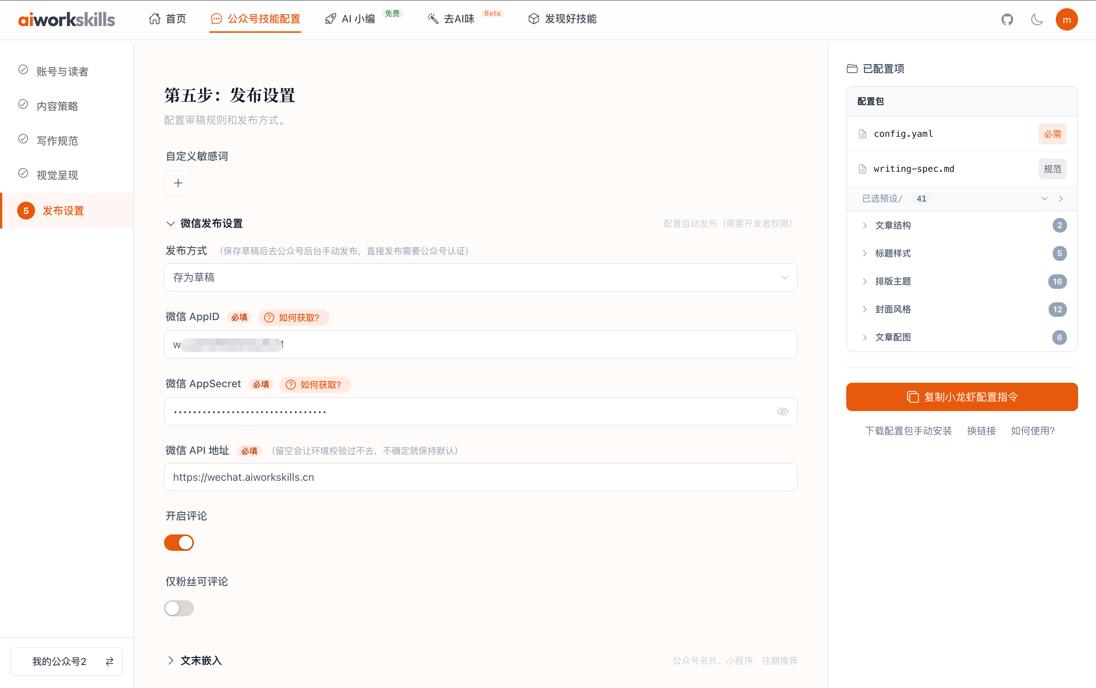1096x688 pixels.
Task: Select the writing-spec.md file row
Action: (x=962, y=169)
